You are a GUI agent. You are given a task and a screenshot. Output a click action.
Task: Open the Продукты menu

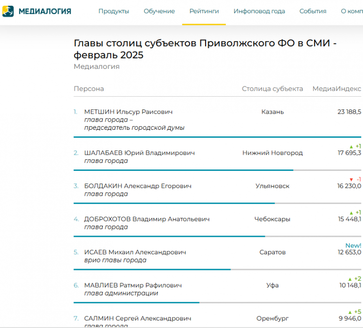pyautogui.click(x=114, y=11)
